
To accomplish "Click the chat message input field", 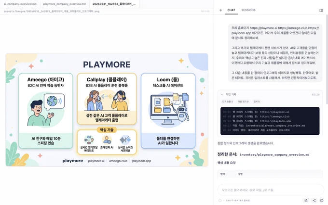I will point(271,190).
